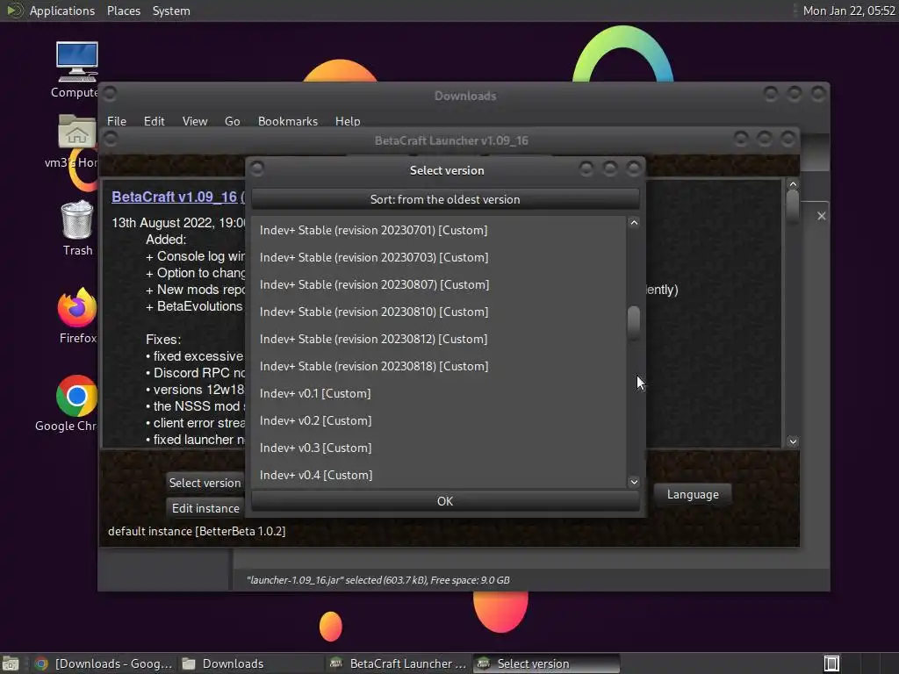This screenshot has width=899, height=674.
Task: Select Indev+ Stable (revision 20230807) [Custom]
Action: tap(439, 284)
